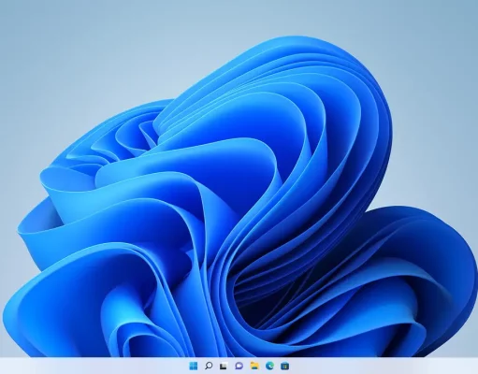Open File Explorer from taskbar
The image size is (478, 374).
point(254,366)
